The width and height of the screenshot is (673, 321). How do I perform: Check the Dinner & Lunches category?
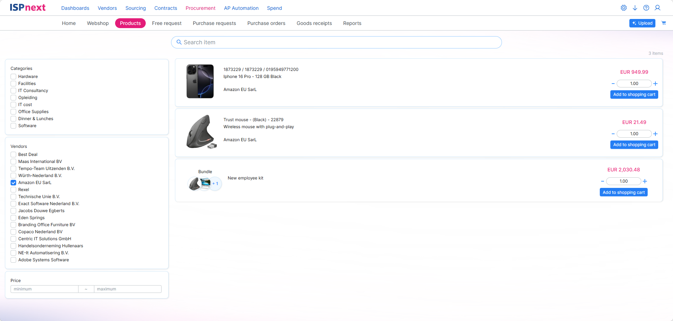point(13,119)
